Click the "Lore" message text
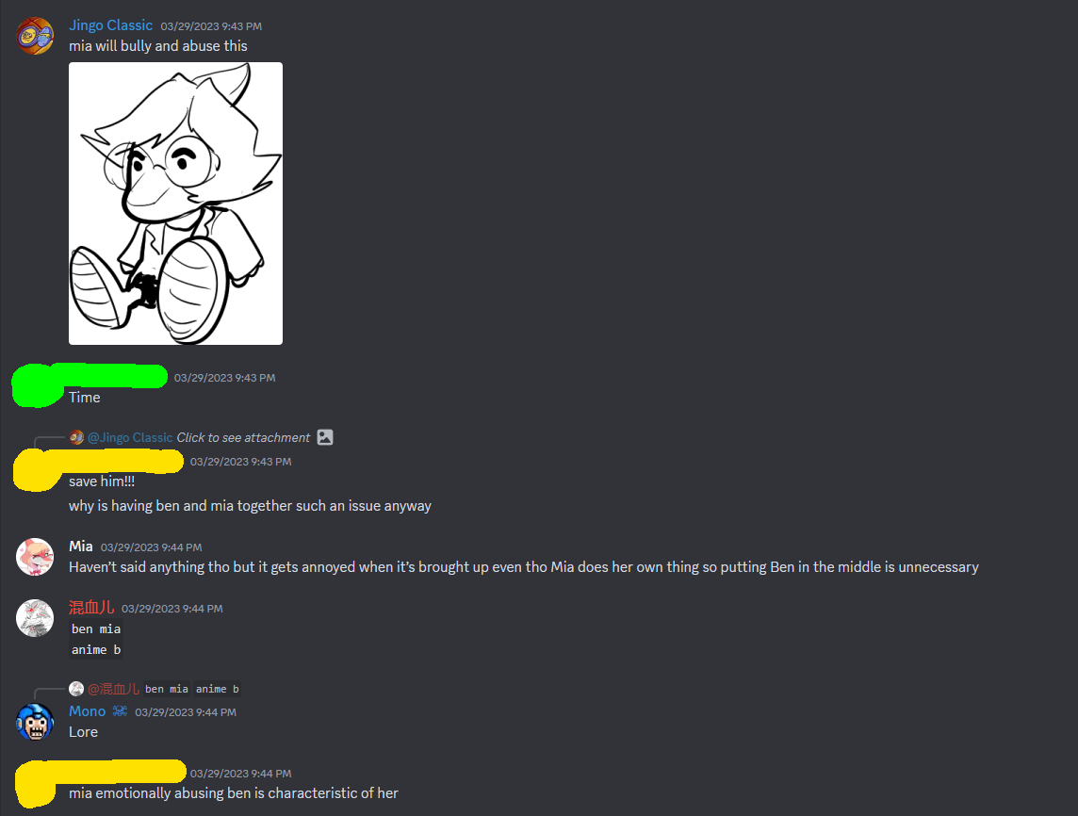Screen dimensions: 1078x816 [83, 732]
